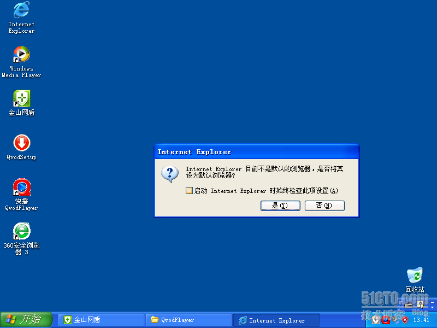Screen dimensions: 437x328
Task: Open the 开始 Start menu
Action: 26,320
